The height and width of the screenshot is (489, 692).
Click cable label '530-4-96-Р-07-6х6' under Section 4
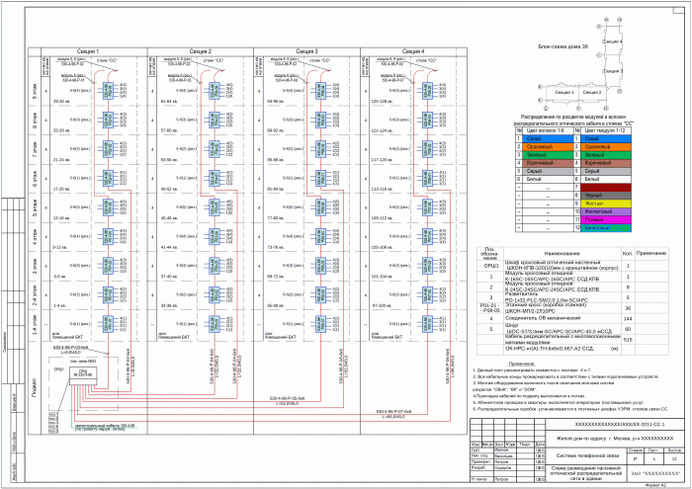[393, 411]
